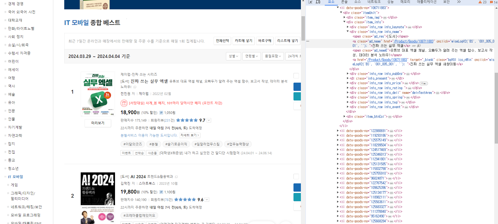Switch to the 콘솔 DevTools tab
The image size is (498, 224).
[344, 2]
